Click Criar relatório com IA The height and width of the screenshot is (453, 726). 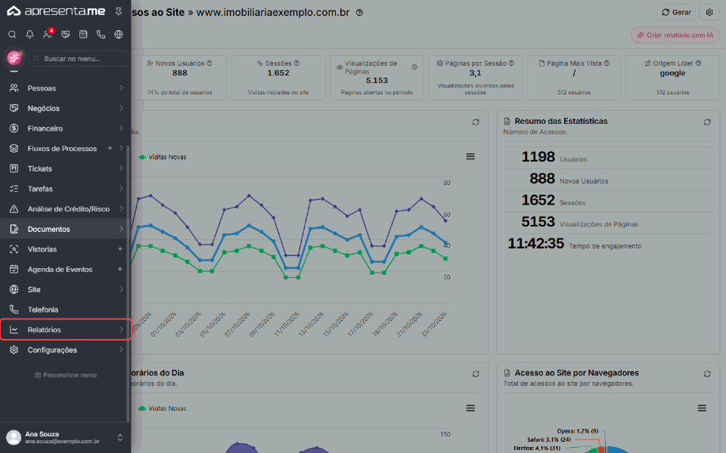(x=675, y=35)
